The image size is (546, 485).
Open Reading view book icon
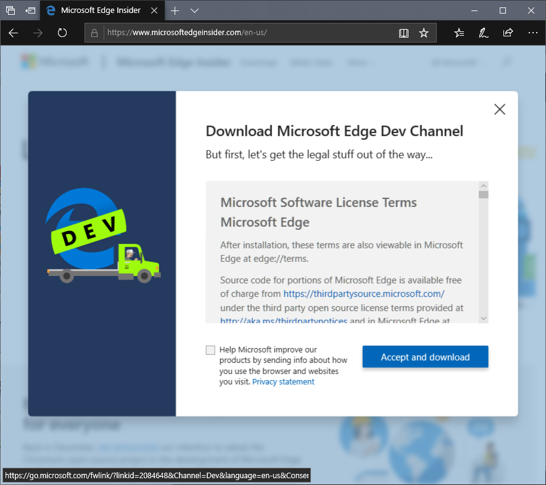[x=403, y=33]
